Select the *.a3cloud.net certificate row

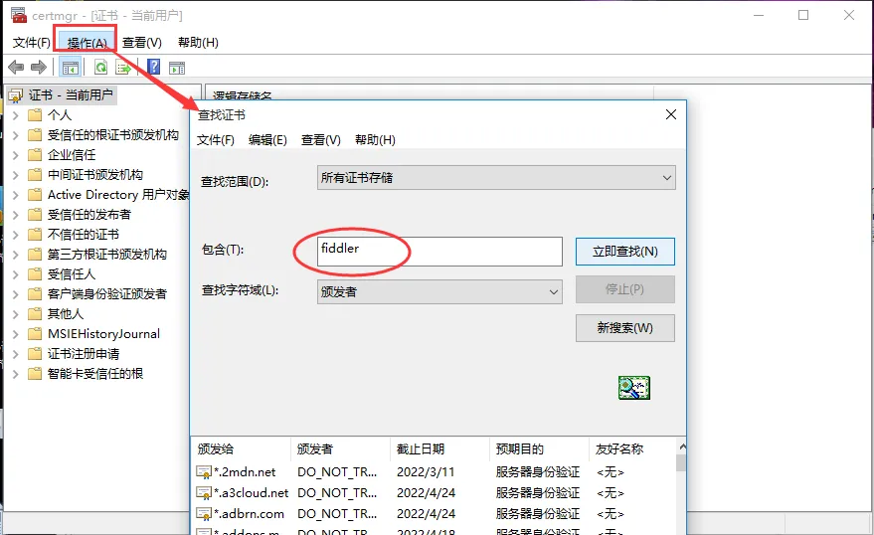click(436, 492)
